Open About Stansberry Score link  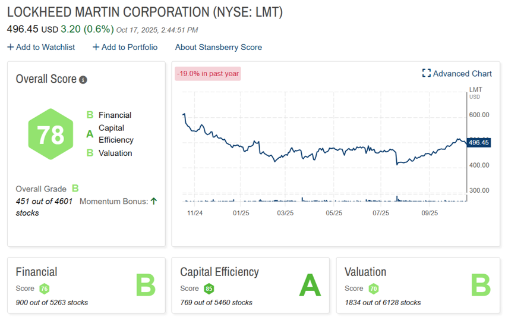click(218, 47)
